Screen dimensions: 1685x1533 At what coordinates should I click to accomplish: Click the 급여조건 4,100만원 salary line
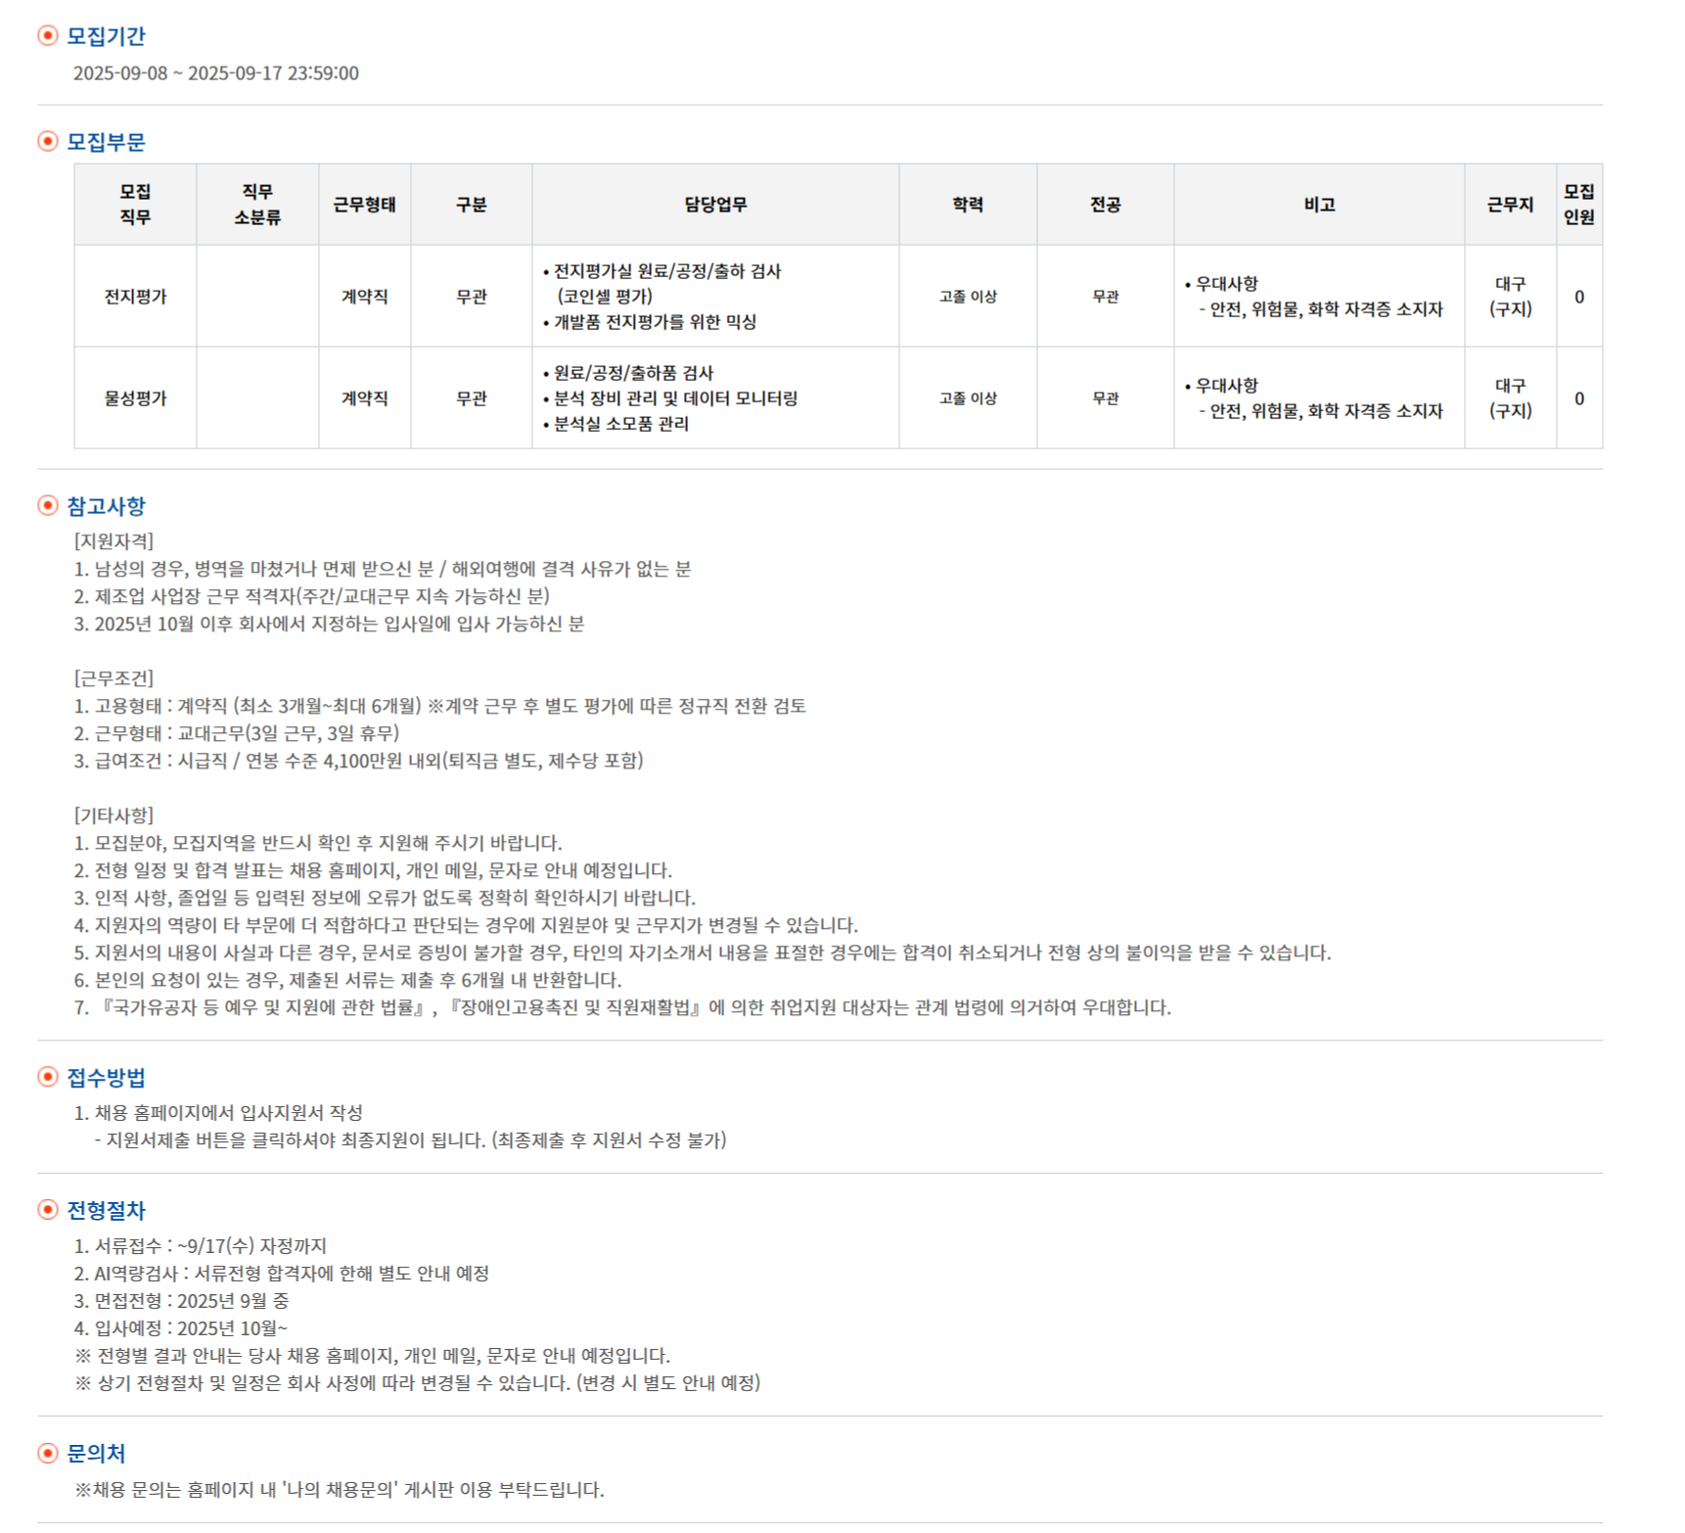point(359,761)
